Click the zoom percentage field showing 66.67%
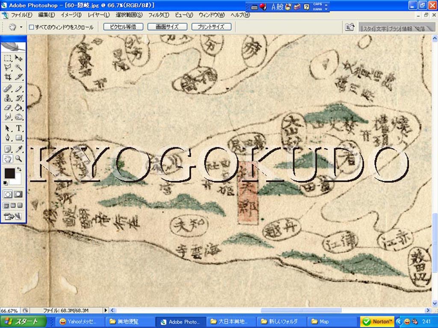The width and height of the screenshot is (438, 328). tap(10, 310)
